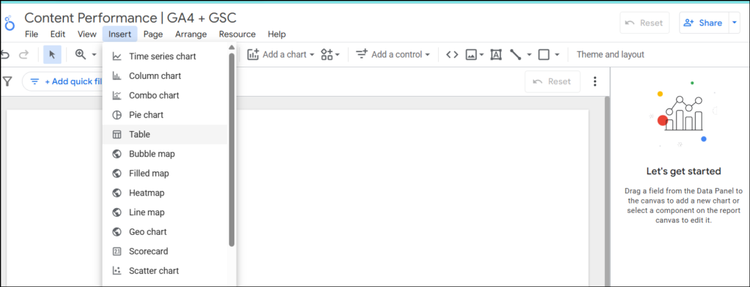Screen dimensions: 750x287
Task: Open the three-dot more options menu
Action: pyautogui.click(x=595, y=81)
